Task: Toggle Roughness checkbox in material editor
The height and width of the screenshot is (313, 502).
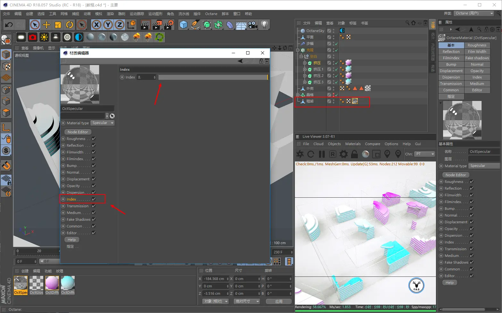Action: (94, 139)
